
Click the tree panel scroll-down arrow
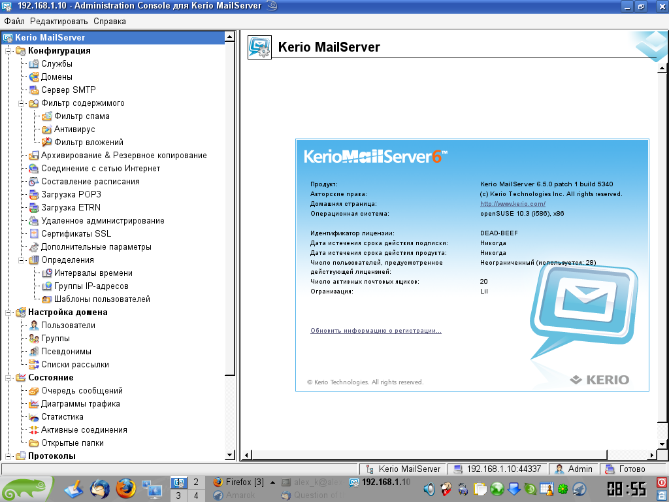click(229, 455)
